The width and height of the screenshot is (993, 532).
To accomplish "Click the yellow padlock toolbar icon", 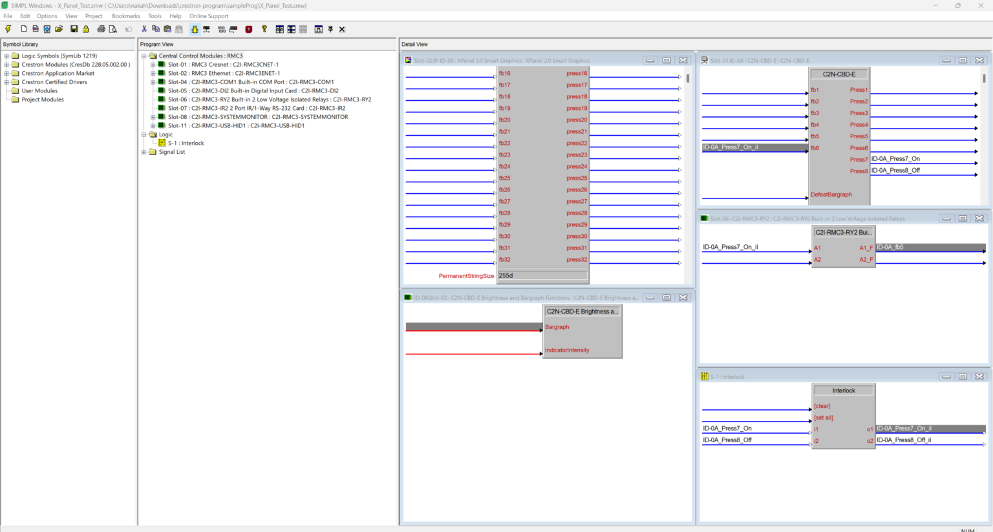I will point(86,29).
